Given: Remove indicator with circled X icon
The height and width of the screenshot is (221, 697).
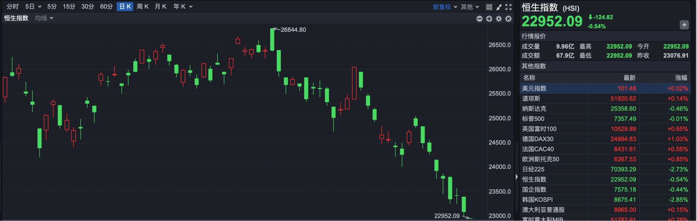Looking at the screenshot, I should (508, 18).
